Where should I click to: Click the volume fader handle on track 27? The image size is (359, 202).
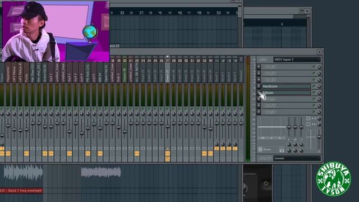point(168,126)
